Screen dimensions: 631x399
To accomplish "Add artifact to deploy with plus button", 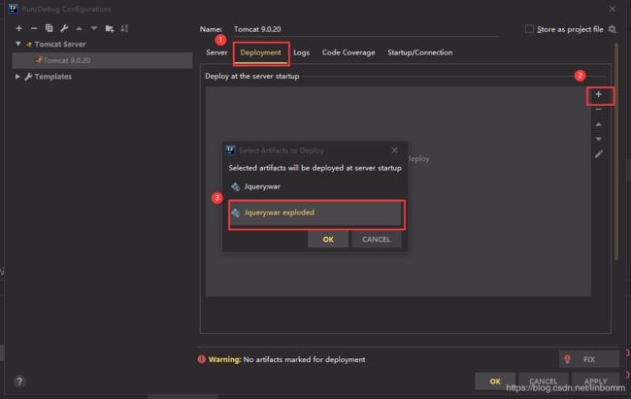I will (599, 94).
